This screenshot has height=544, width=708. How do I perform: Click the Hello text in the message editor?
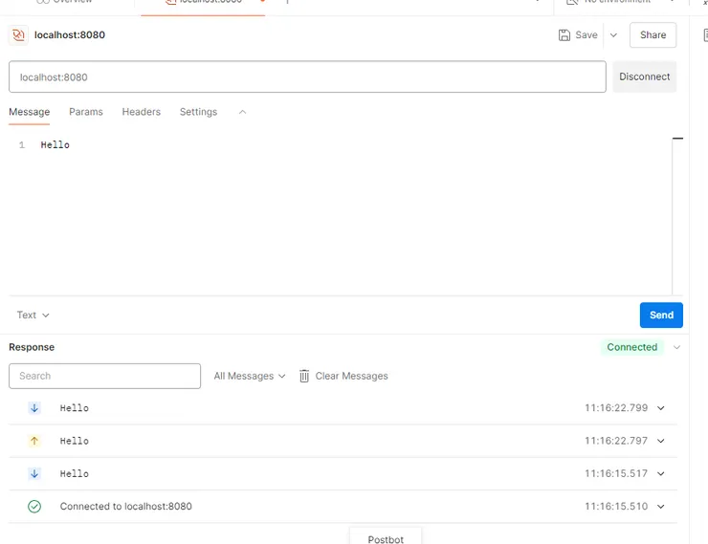pyautogui.click(x=55, y=144)
